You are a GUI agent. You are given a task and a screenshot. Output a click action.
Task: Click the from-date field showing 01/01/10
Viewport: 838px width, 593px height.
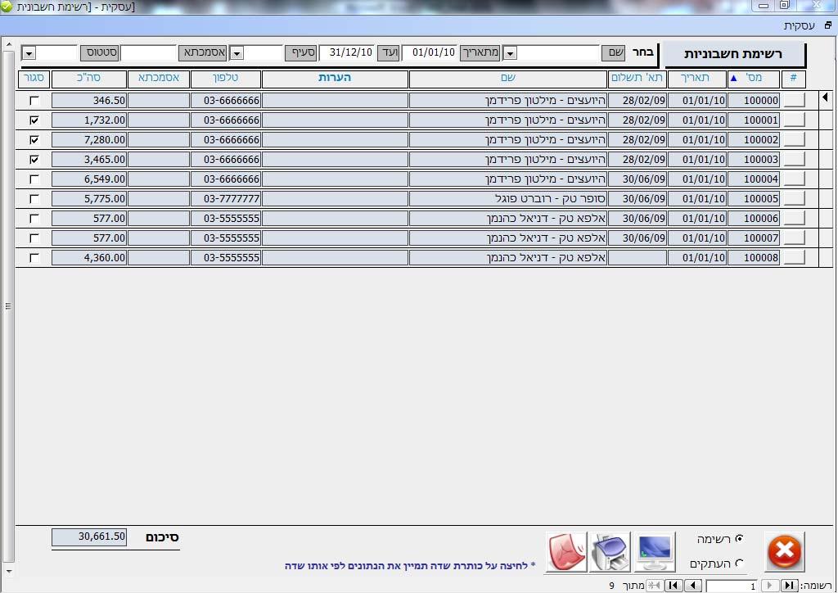[x=429, y=53]
